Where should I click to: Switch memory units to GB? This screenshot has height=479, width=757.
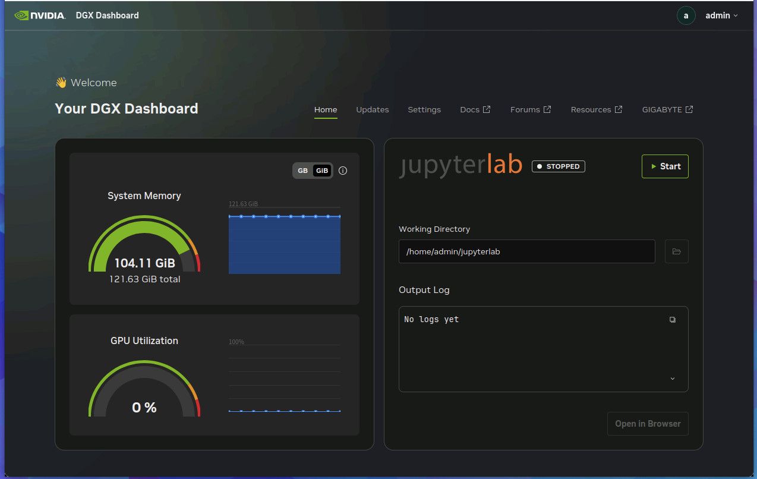(302, 171)
